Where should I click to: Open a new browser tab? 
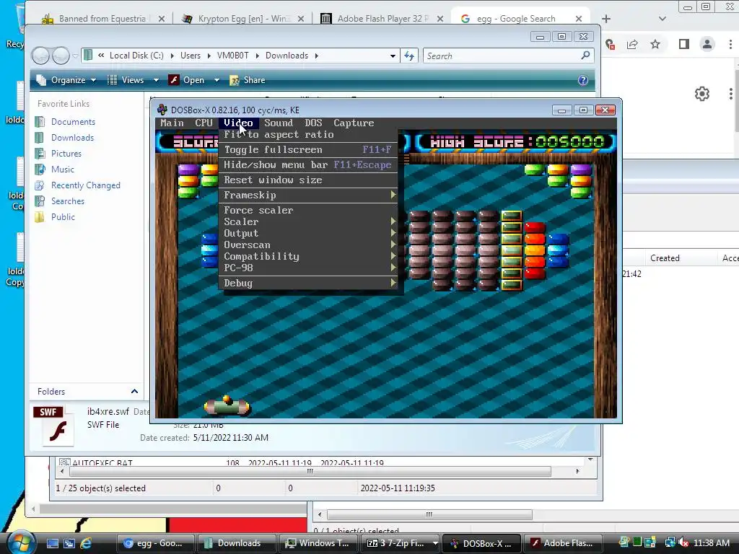606,19
